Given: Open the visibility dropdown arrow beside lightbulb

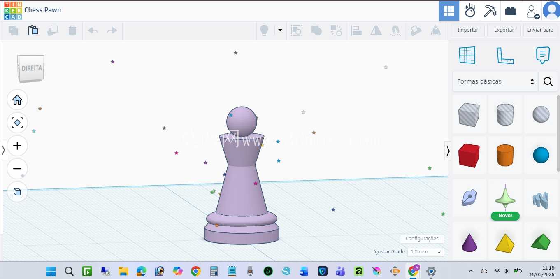Looking at the screenshot, I should coord(280,30).
